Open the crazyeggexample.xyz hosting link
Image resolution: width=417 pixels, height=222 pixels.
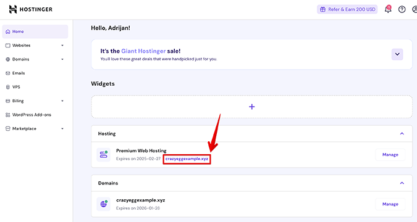point(187,159)
